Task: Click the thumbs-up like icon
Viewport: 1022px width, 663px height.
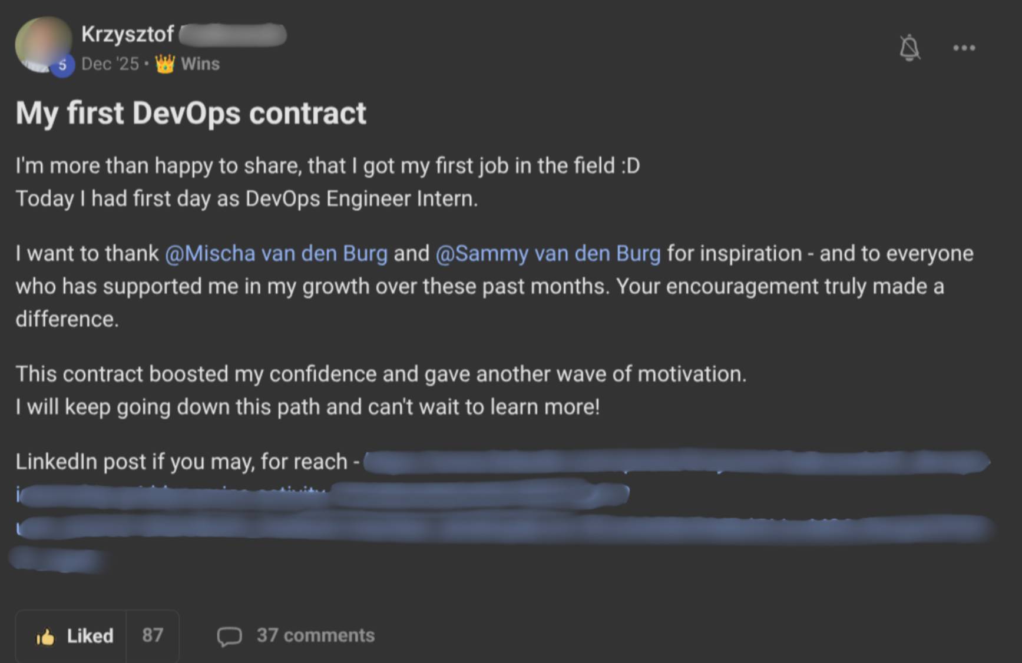Action: click(45, 637)
